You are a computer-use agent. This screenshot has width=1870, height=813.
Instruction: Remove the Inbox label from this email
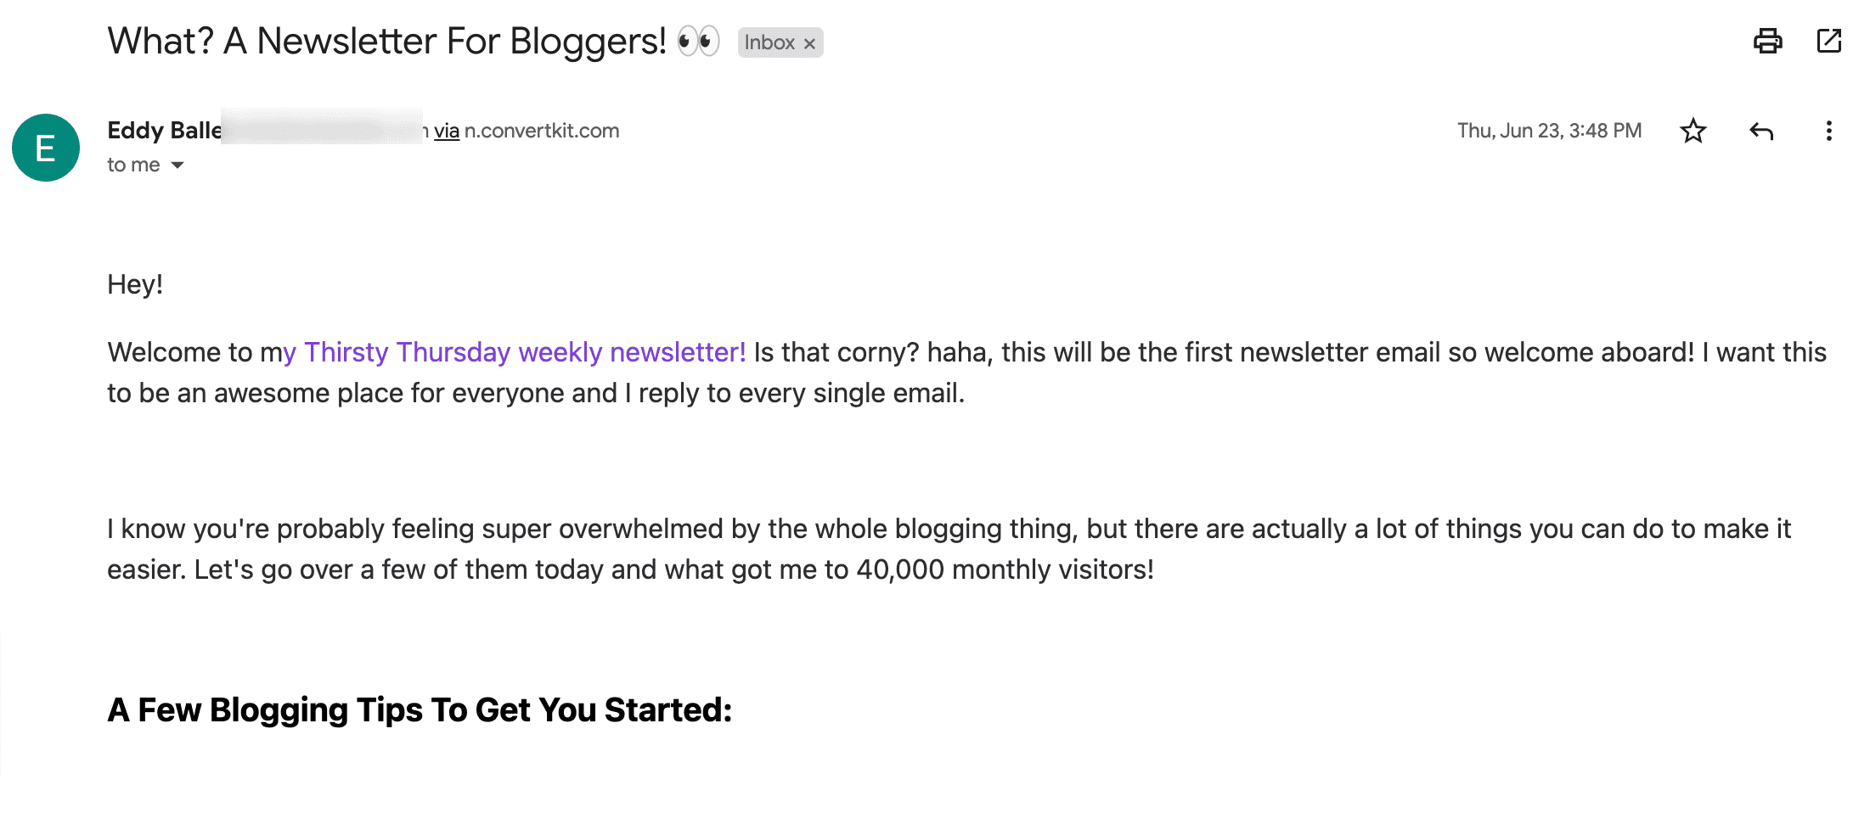click(809, 42)
